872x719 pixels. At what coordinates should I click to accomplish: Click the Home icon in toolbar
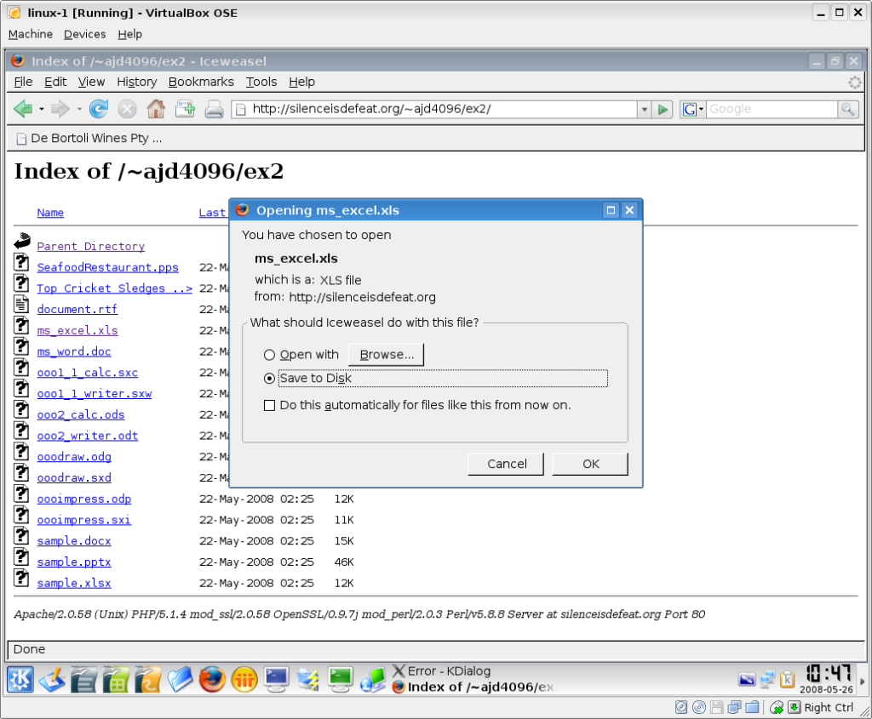155,109
